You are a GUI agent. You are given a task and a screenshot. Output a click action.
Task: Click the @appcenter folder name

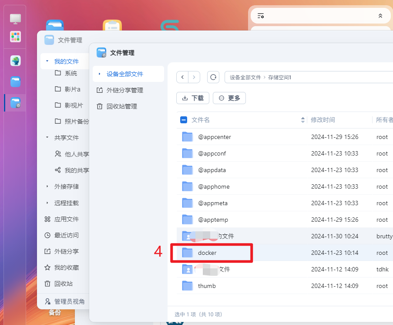point(215,137)
